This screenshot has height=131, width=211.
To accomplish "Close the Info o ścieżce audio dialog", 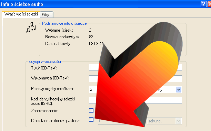I will (x=209, y=4).
